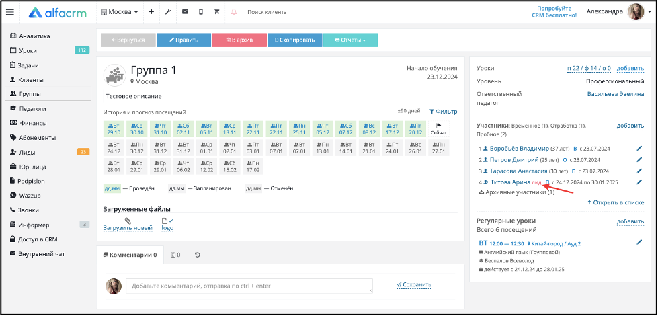Click добавить next to Уроки

[630, 68]
